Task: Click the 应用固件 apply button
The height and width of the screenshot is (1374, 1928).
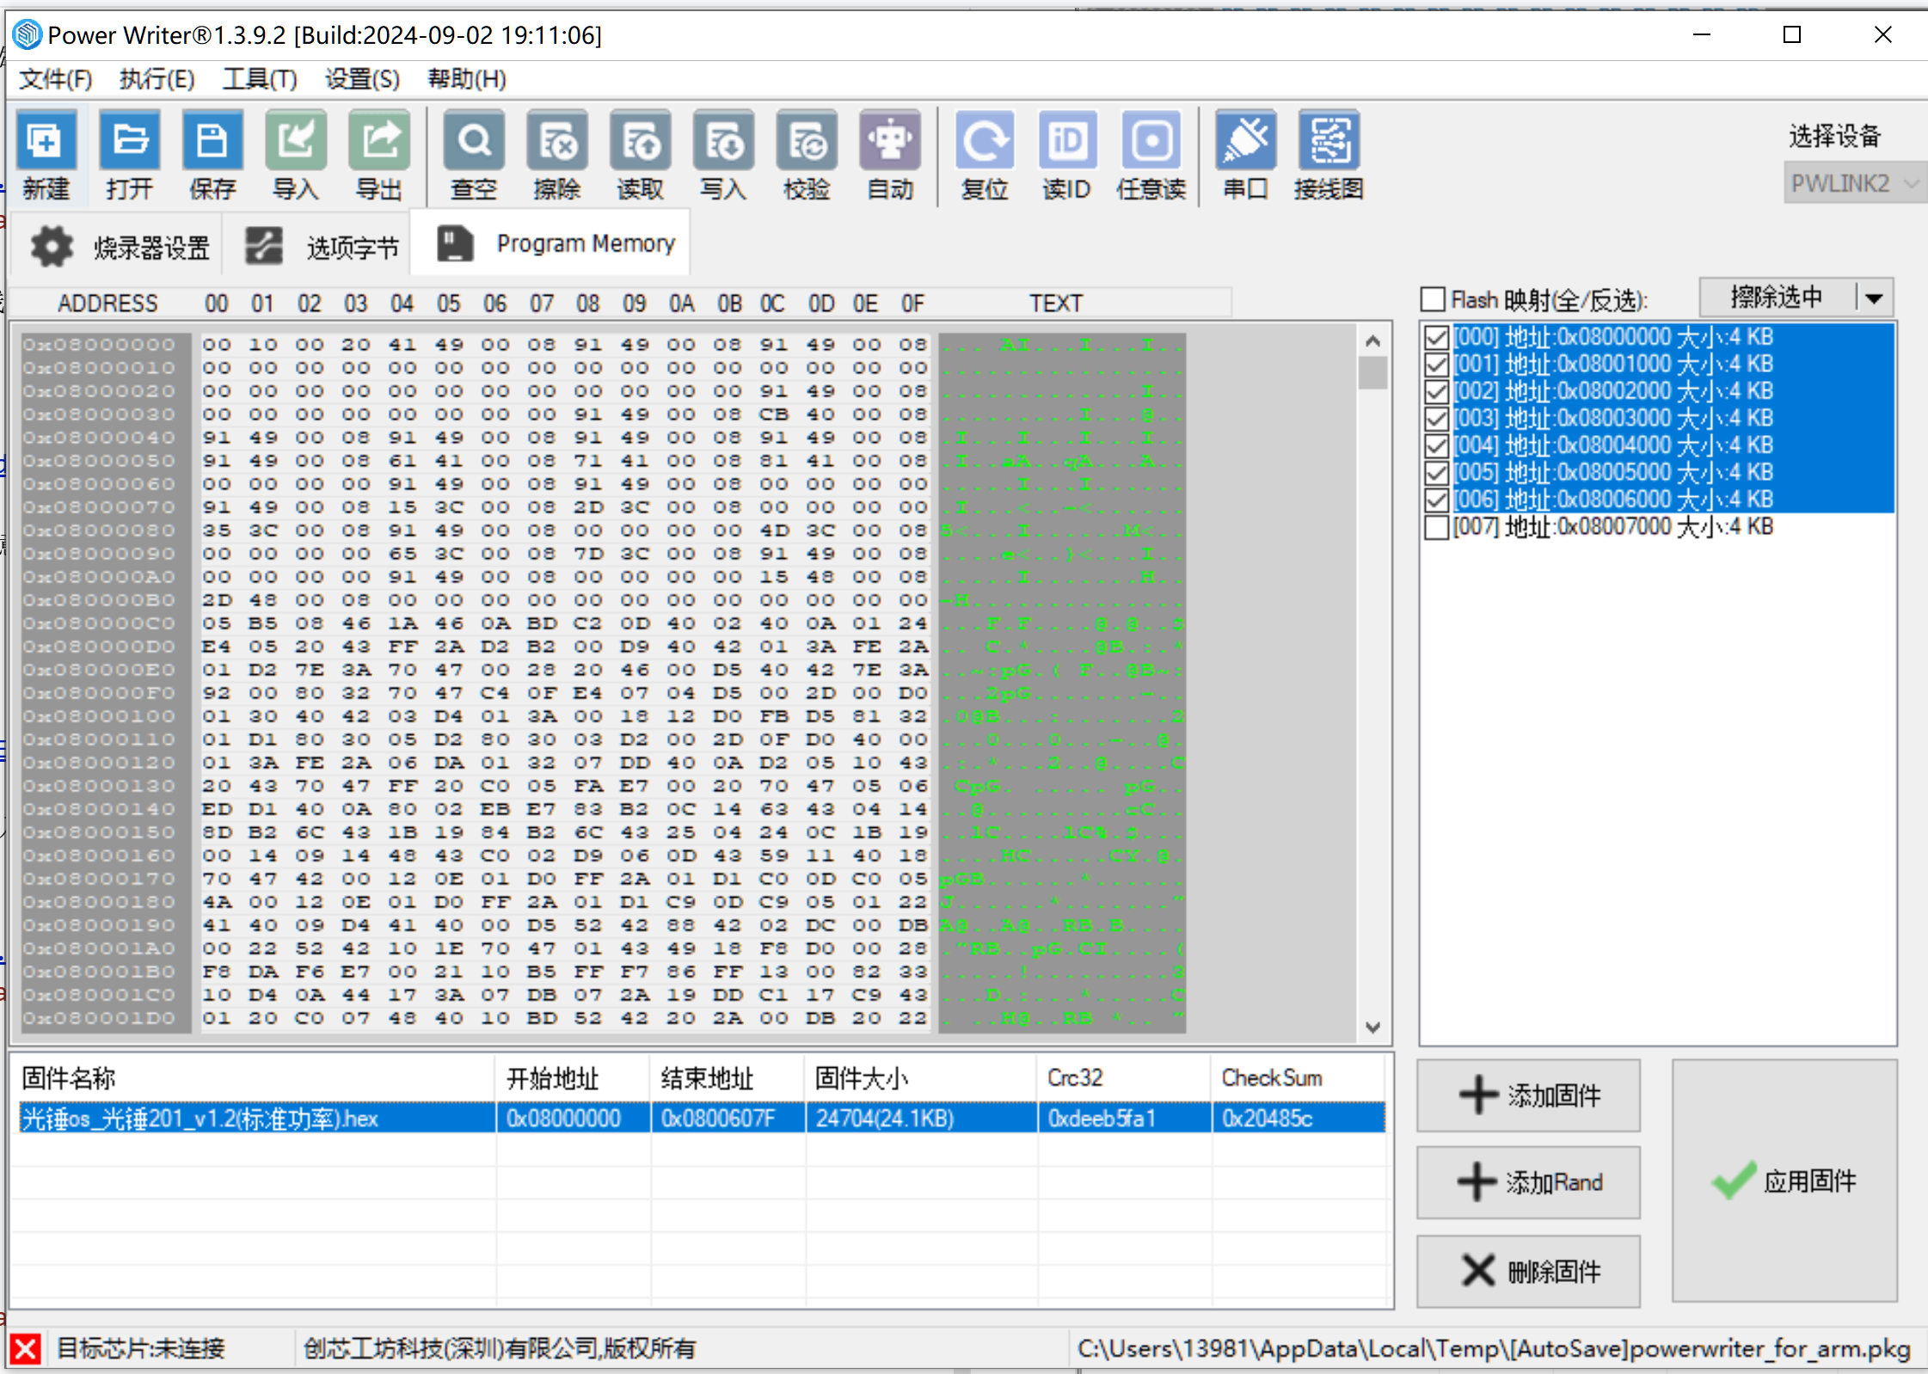Action: (1784, 1181)
